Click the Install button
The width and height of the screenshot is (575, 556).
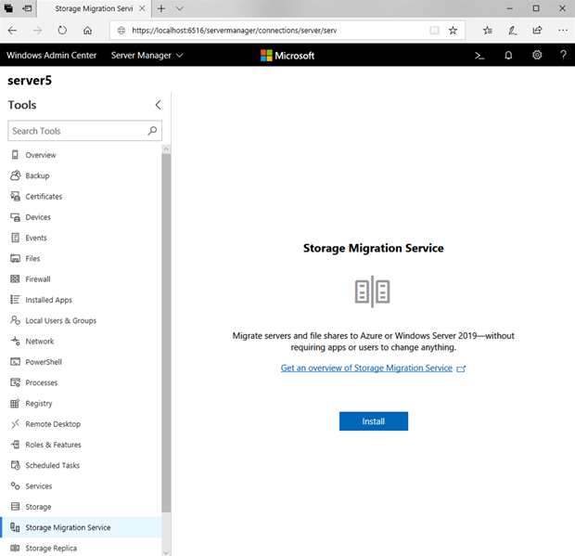coord(374,421)
